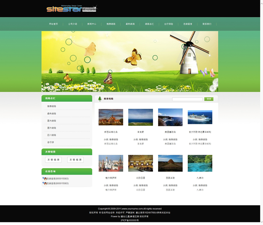
Task: Go to the 联系我们 page
Action: tap(207, 24)
